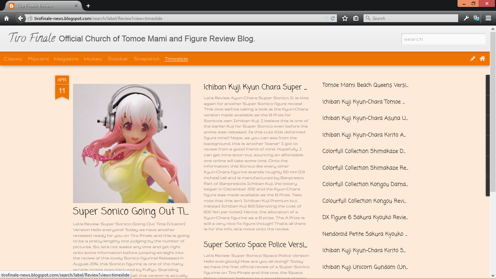Open the Super Sonico Space Police Versi... post
Screen dimensions: 496x279
click(x=255, y=245)
